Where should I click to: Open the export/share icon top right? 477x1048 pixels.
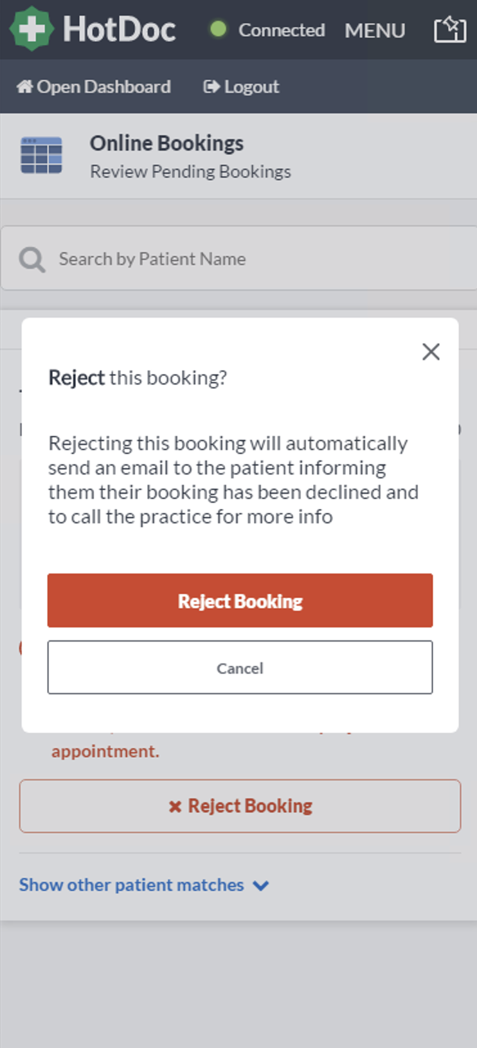[449, 29]
